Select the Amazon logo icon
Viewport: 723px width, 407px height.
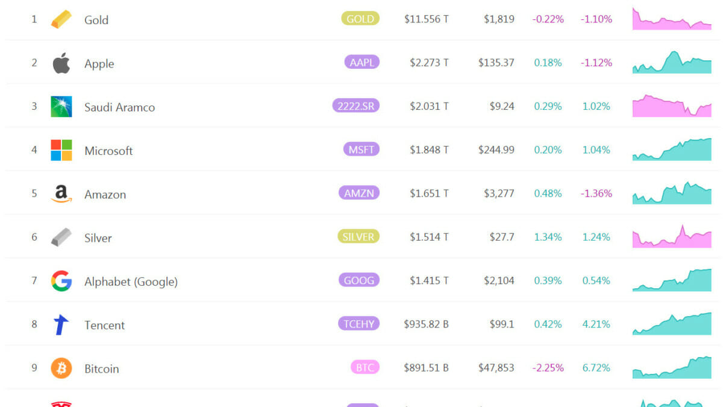61,194
